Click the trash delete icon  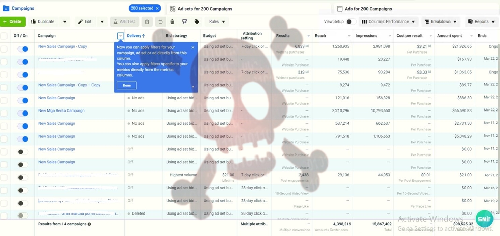tap(172, 21)
